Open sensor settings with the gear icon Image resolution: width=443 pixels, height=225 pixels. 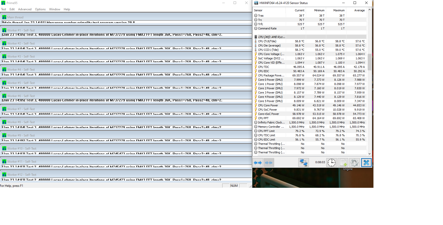(354, 163)
